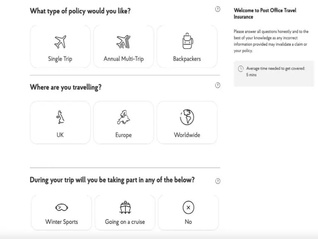Click the UK map icon

coord(60,117)
